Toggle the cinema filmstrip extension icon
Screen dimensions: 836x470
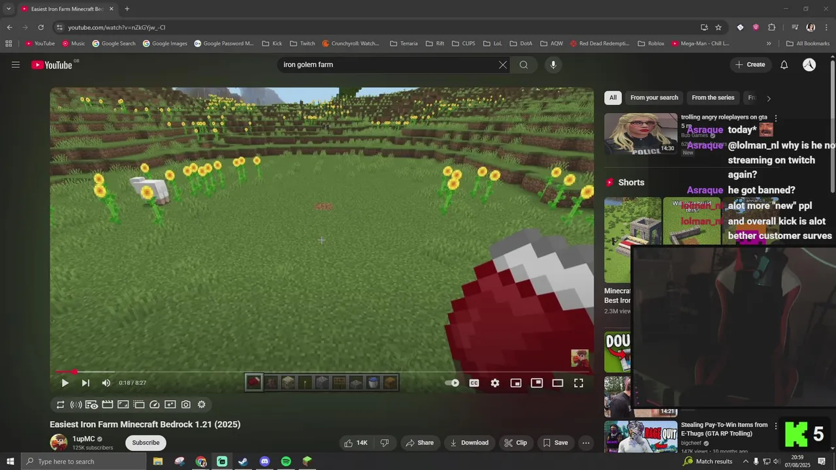click(x=107, y=405)
